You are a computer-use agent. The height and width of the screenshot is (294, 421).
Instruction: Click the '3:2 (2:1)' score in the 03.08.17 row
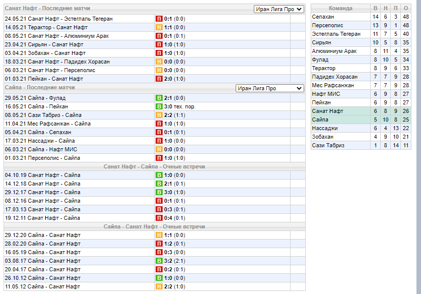tap(175, 261)
